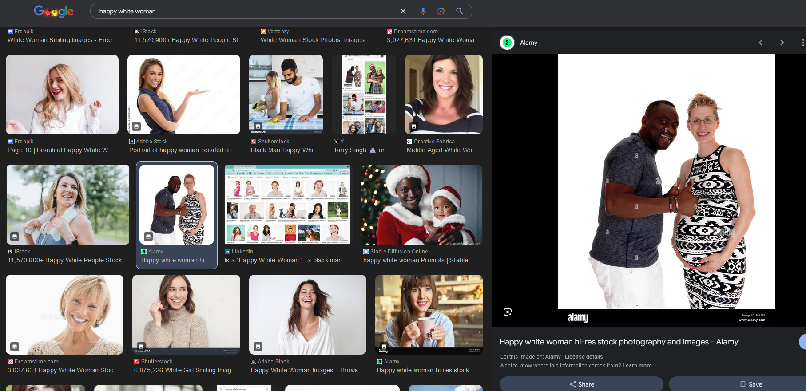Go to next image in preview panel

[x=782, y=43]
